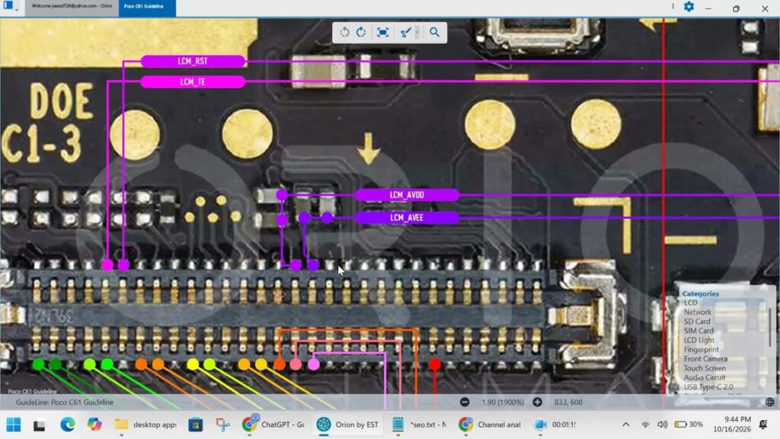Click the globe icon in status bar

[769, 402]
